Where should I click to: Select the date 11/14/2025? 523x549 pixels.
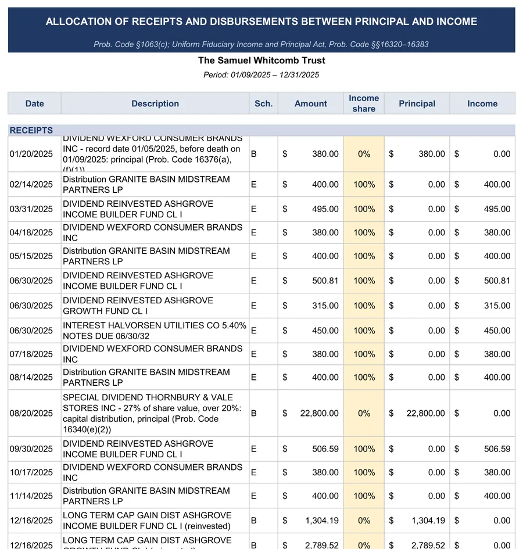(31, 496)
